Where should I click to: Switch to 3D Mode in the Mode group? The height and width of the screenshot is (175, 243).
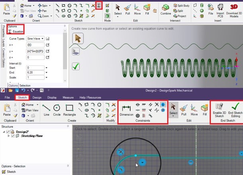pos(107,16)
